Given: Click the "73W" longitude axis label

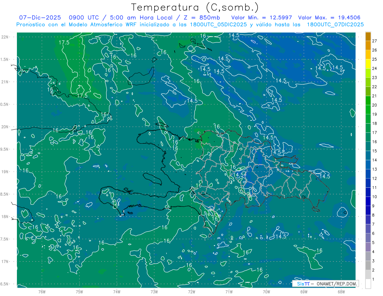Looking at the screenshot, I should [154, 292].
